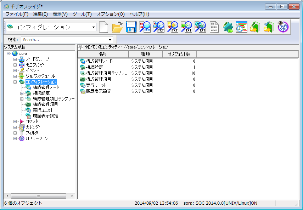This screenshot has width=303, height=210.
Task: Click into the Search... input field
Action: coord(65,40)
